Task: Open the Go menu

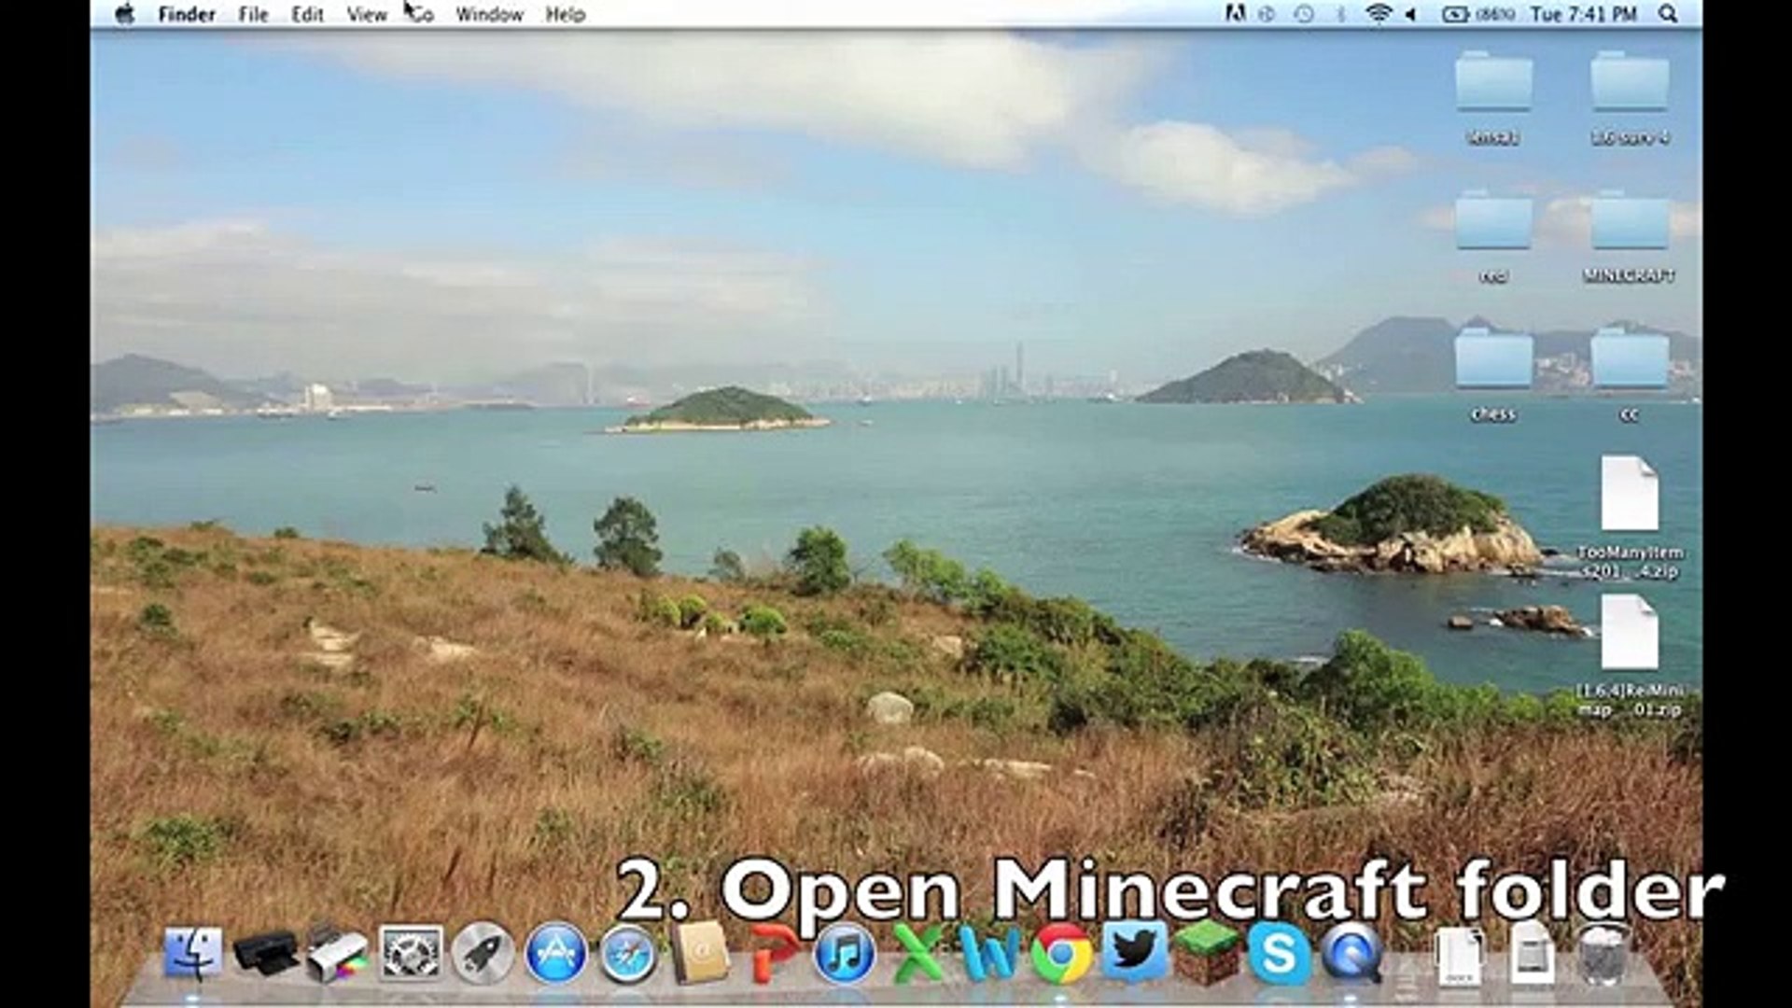Action: pyautogui.click(x=422, y=14)
